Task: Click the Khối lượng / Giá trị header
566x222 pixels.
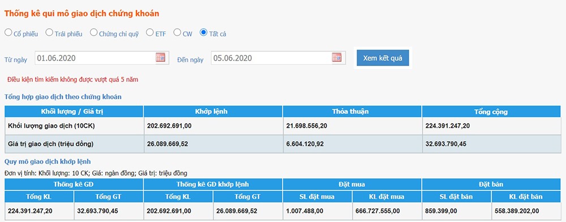Action: tap(74, 112)
